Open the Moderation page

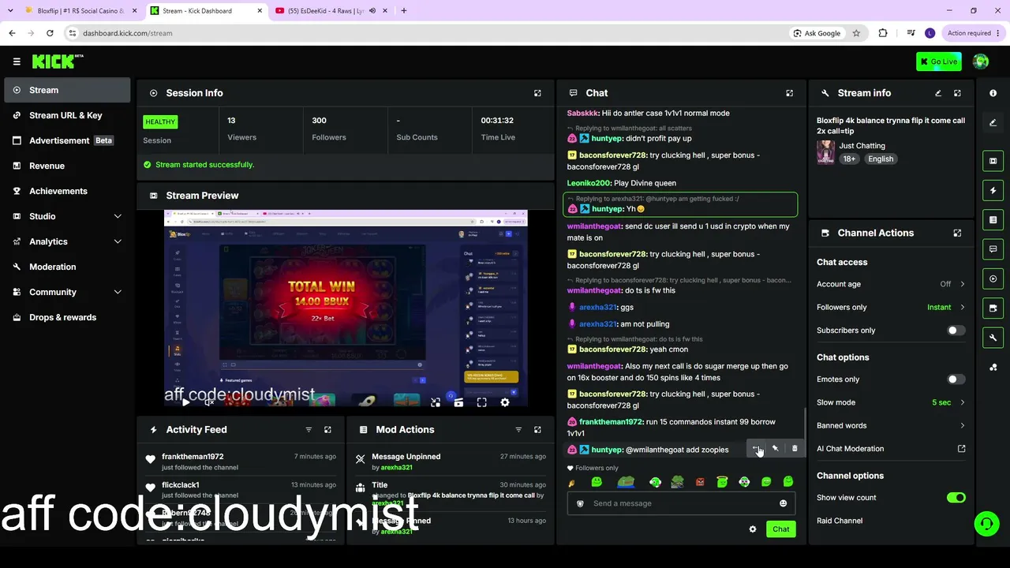(67, 267)
